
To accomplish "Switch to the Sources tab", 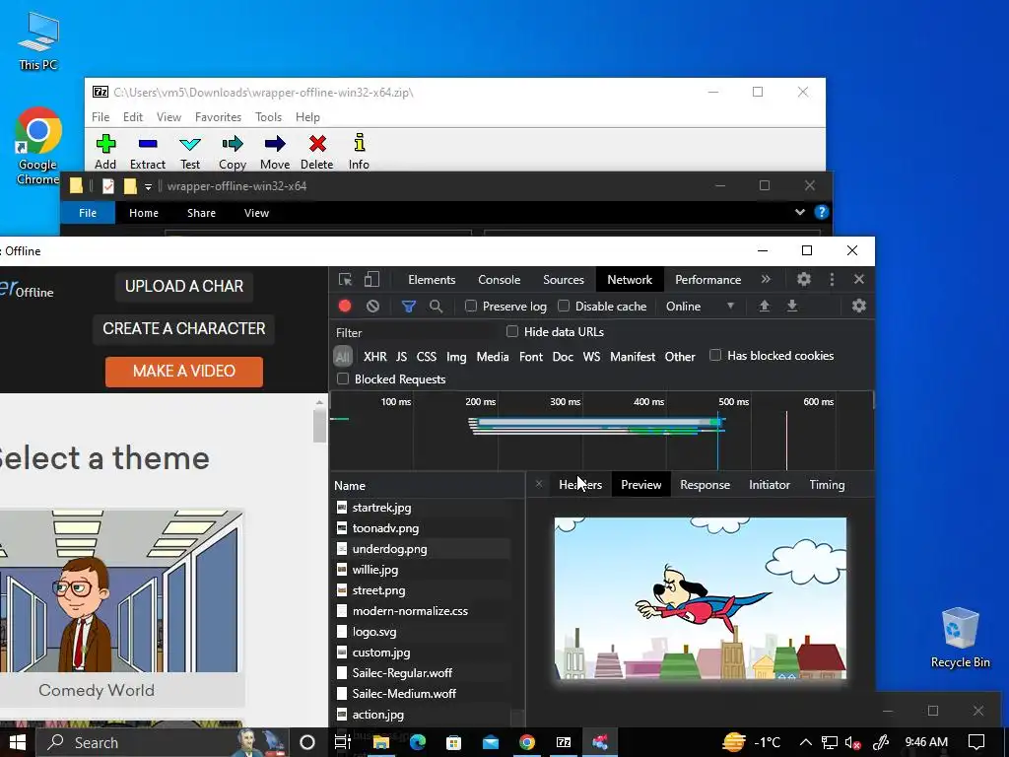I will 564,279.
